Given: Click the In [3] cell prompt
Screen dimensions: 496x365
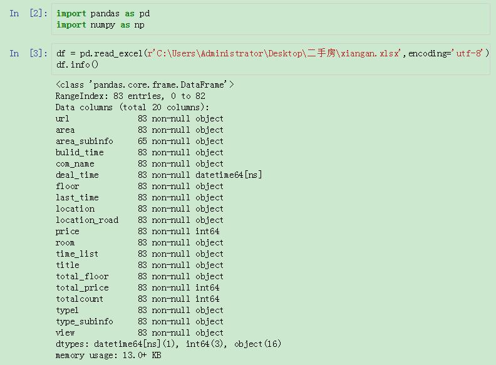Looking at the screenshot, I should [28, 53].
